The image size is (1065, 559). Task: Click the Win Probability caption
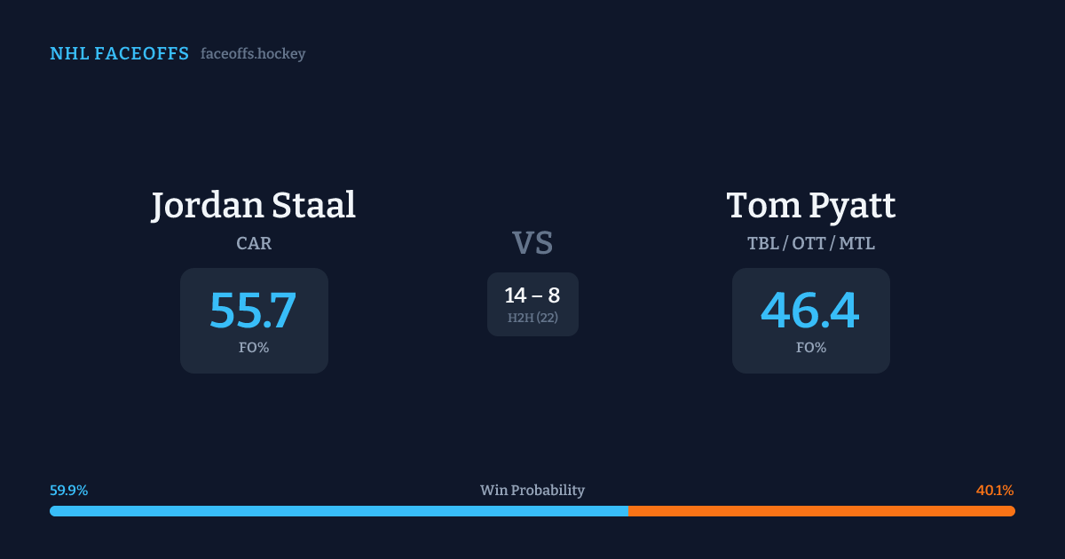pyautogui.click(x=532, y=491)
